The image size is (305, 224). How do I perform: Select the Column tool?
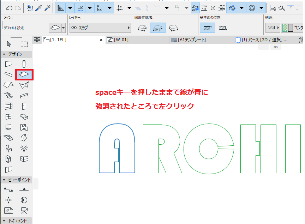coord(24,64)
